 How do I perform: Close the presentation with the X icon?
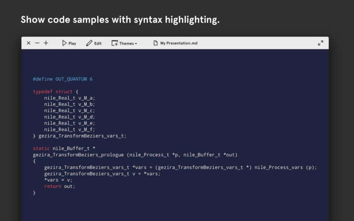click(x=28, y=43)
